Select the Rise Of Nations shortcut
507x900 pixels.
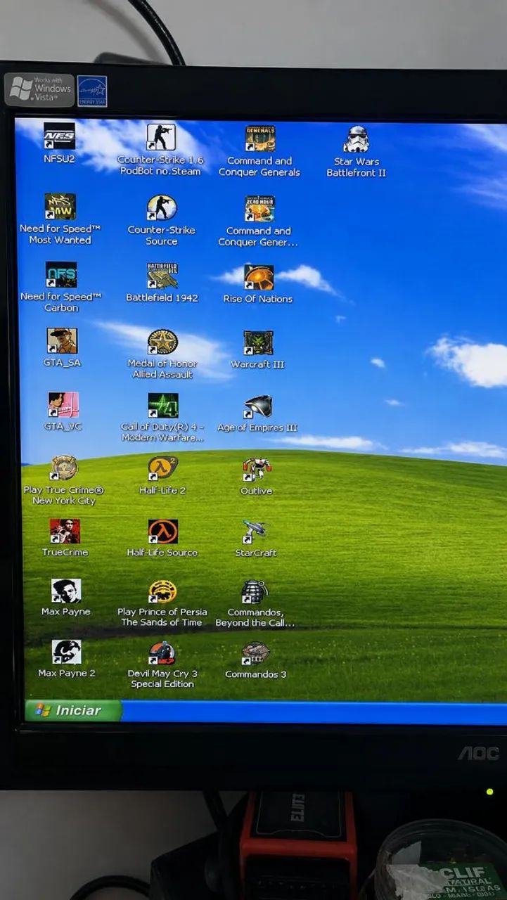(x=258, y=278)
